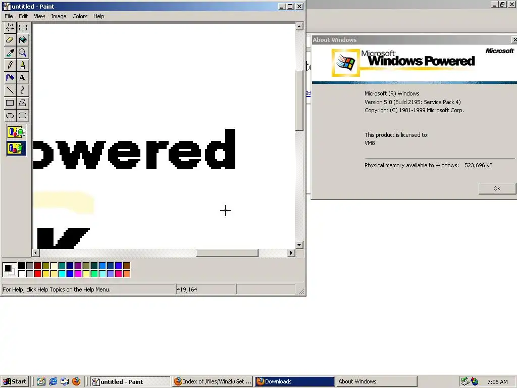This screenshot has width=517, height=388.
Task: Click the 7:06 AM clock in tray
Action: pyautogui.click(x=497, y=382)
